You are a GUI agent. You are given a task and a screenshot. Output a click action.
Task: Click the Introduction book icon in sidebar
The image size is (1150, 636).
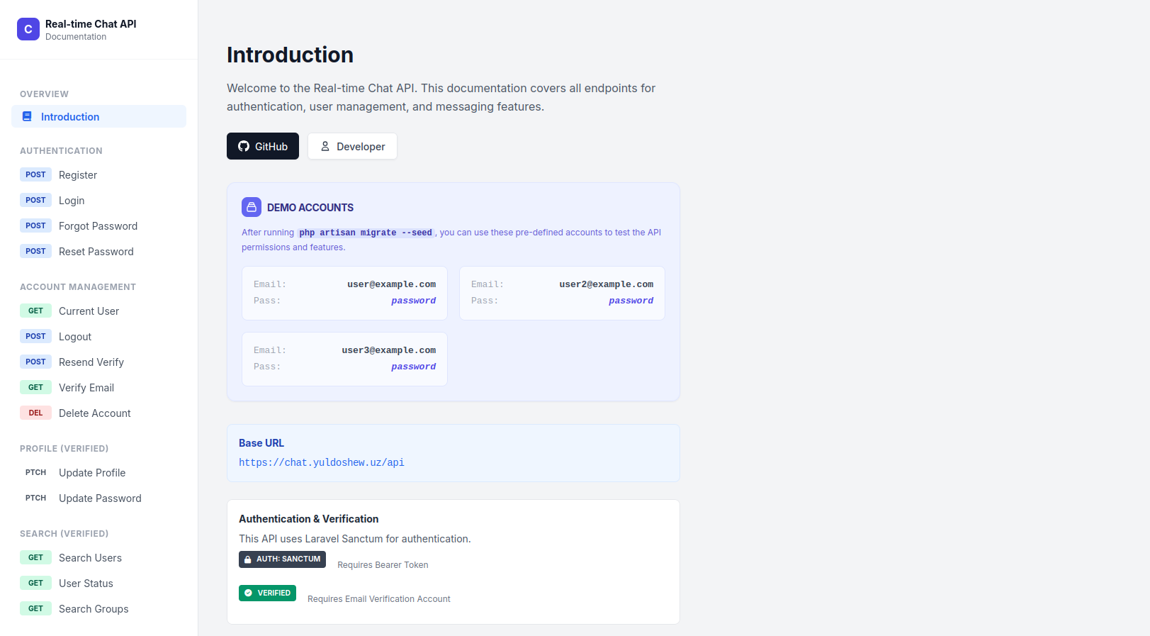coord(27,116)
